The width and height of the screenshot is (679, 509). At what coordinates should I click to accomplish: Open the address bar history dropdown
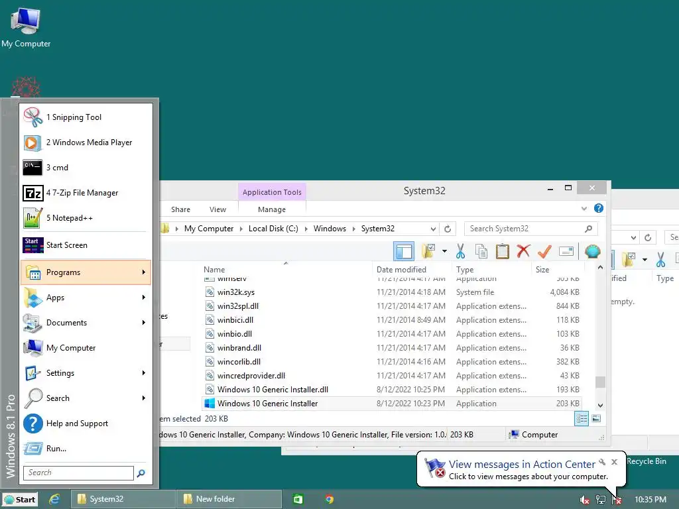click(433, 229)
